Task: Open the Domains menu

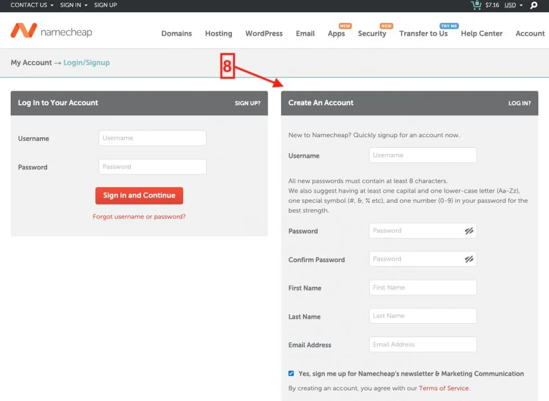Action: tap(176, 34)
